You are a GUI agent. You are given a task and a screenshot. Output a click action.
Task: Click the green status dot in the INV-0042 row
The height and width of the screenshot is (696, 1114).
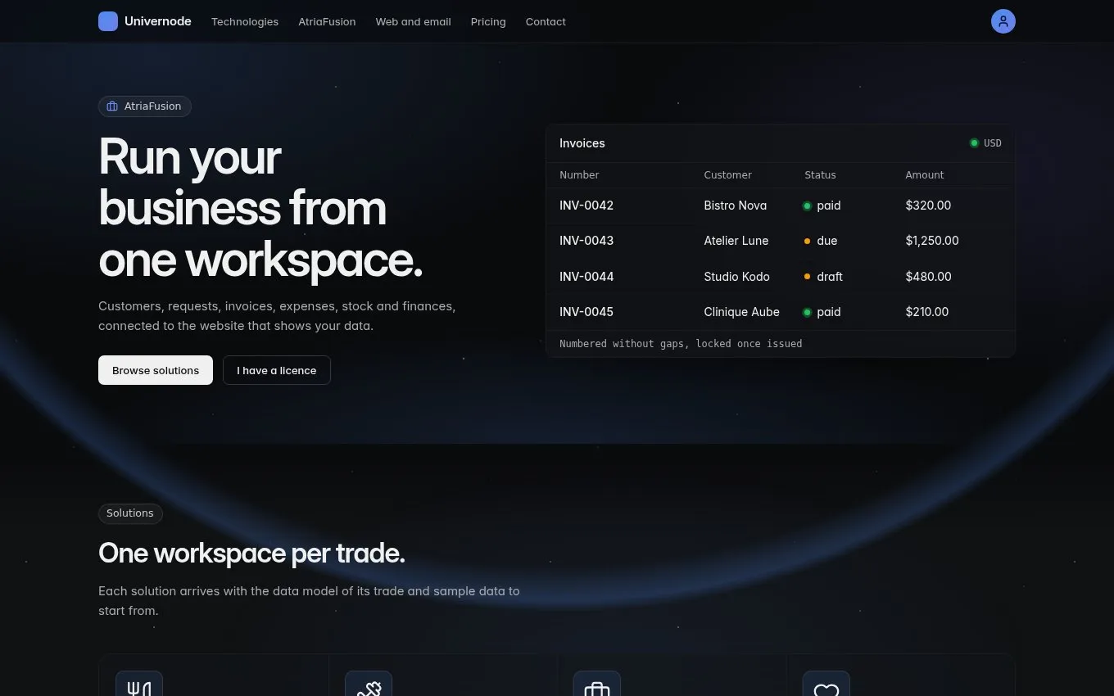807,206
